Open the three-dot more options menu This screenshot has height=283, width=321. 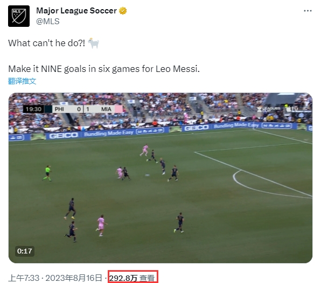pos(308,11)
